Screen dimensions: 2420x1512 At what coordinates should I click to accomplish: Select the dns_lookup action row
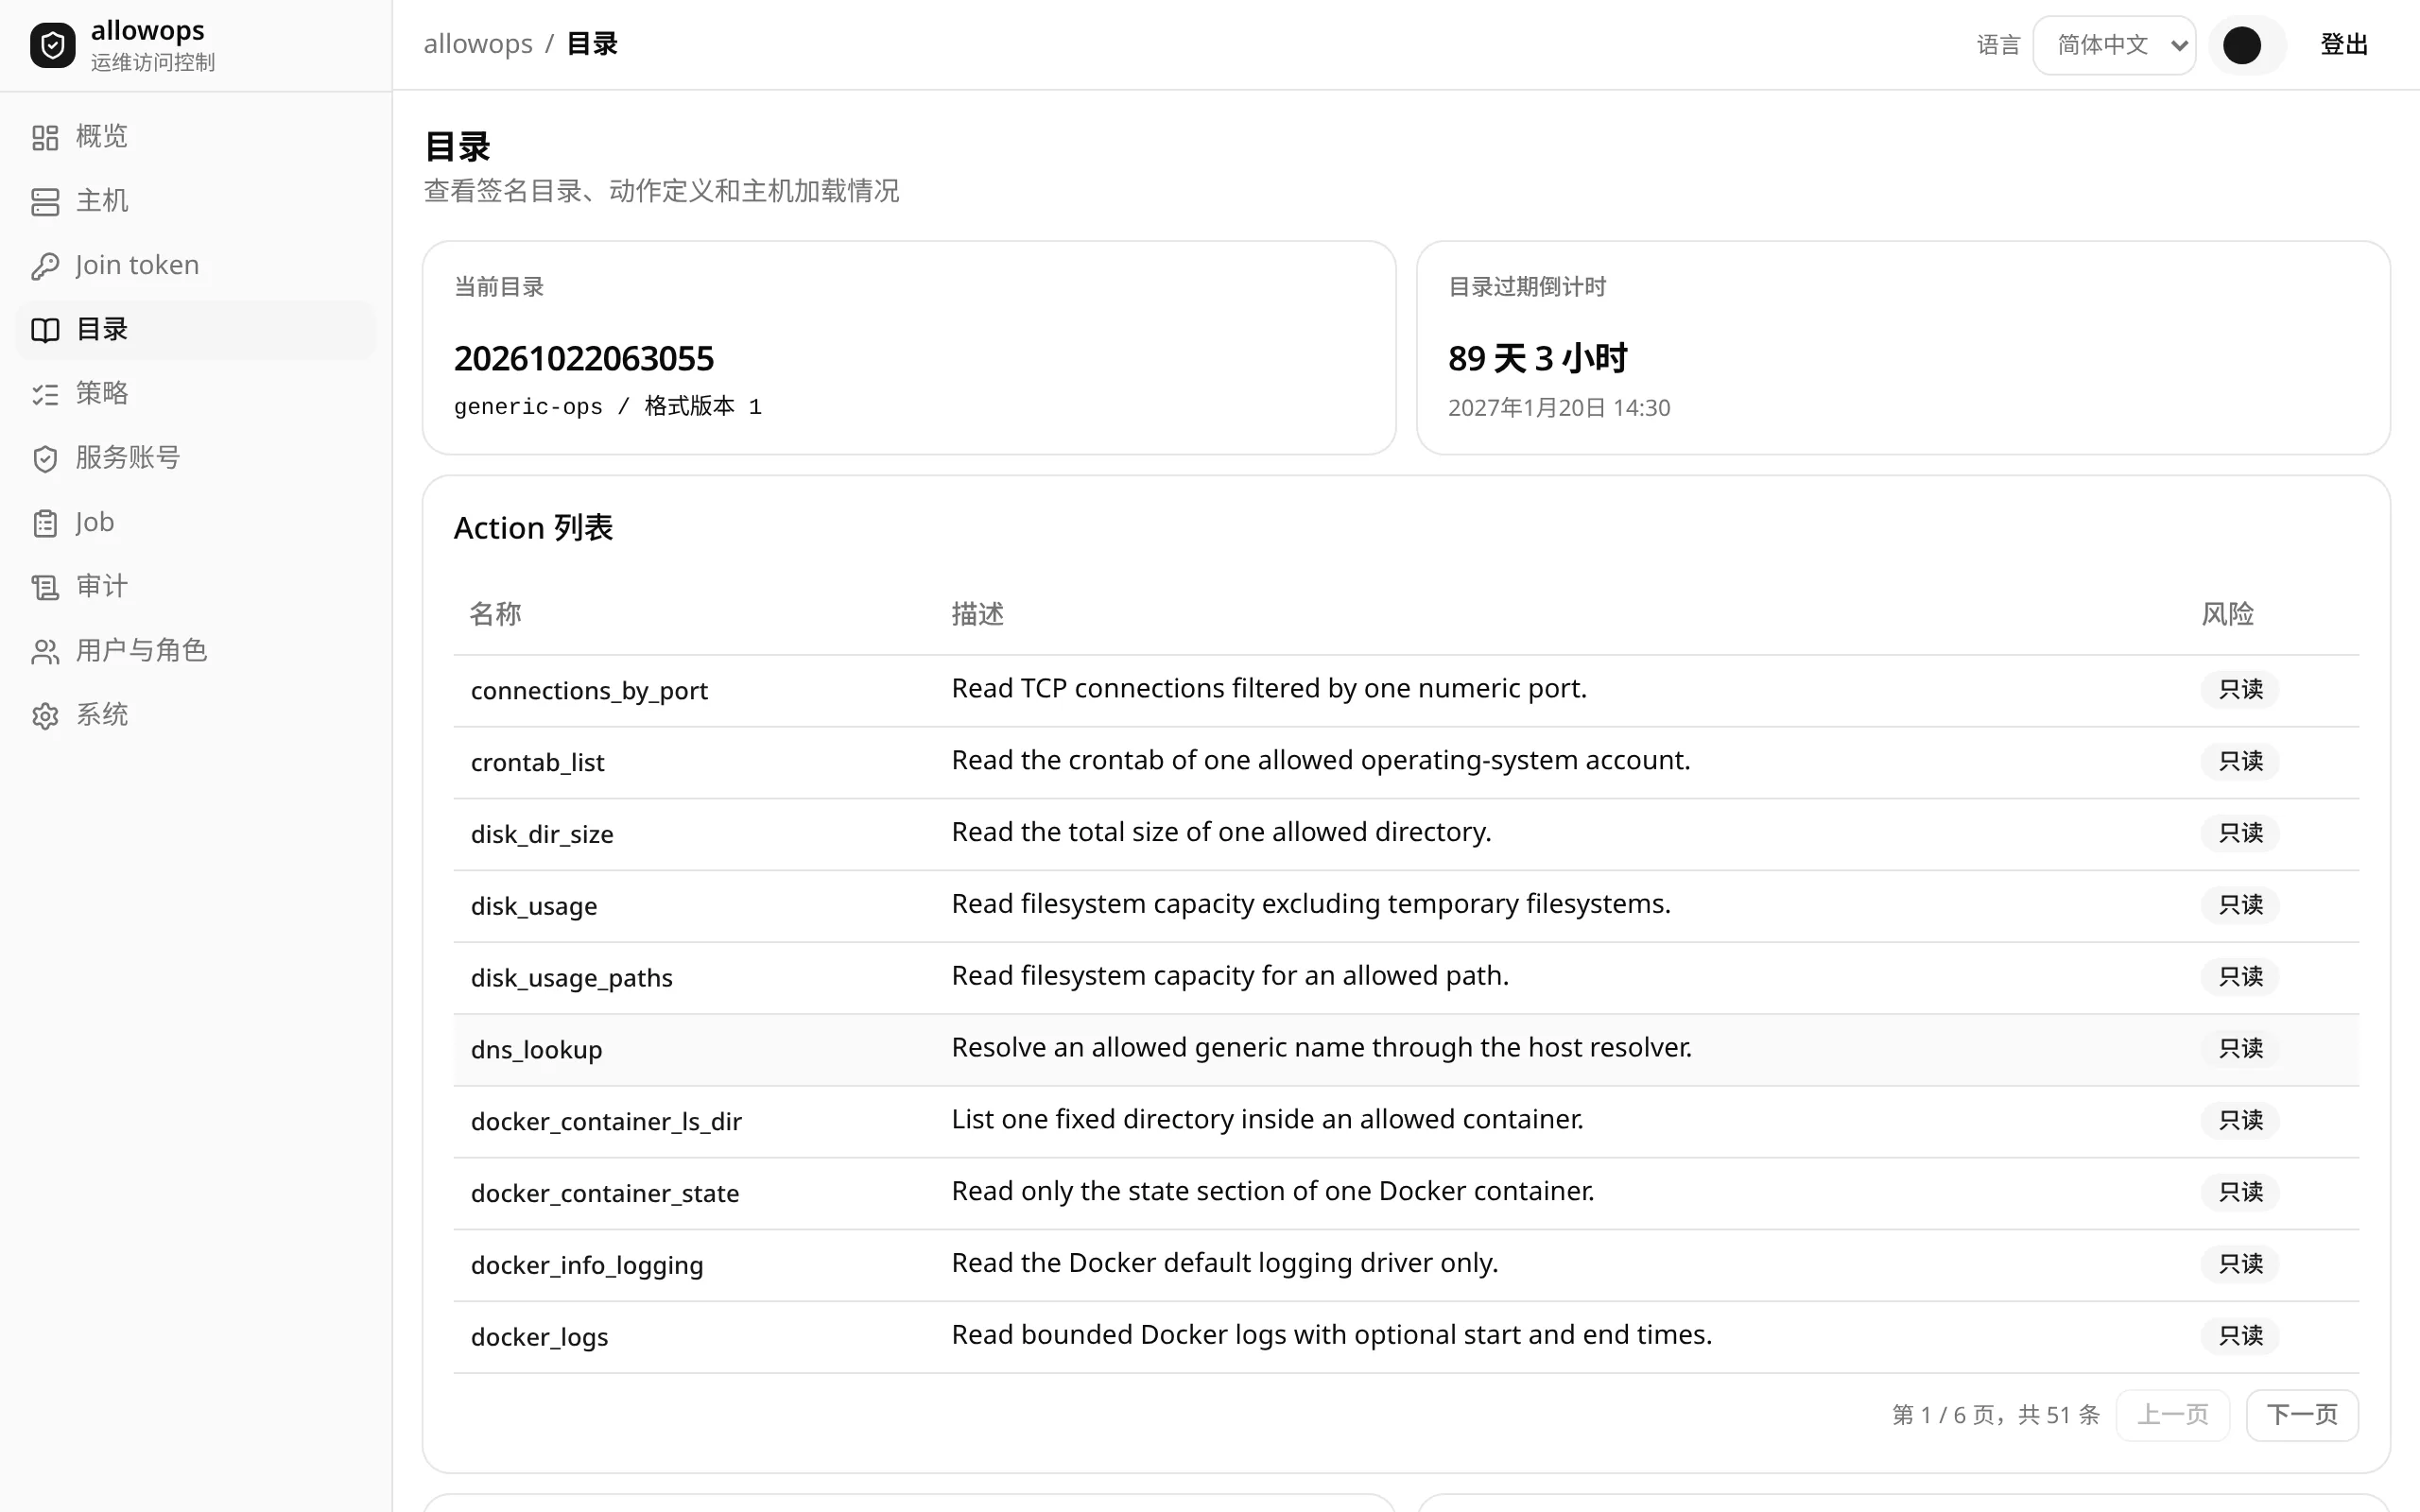1406,1049
